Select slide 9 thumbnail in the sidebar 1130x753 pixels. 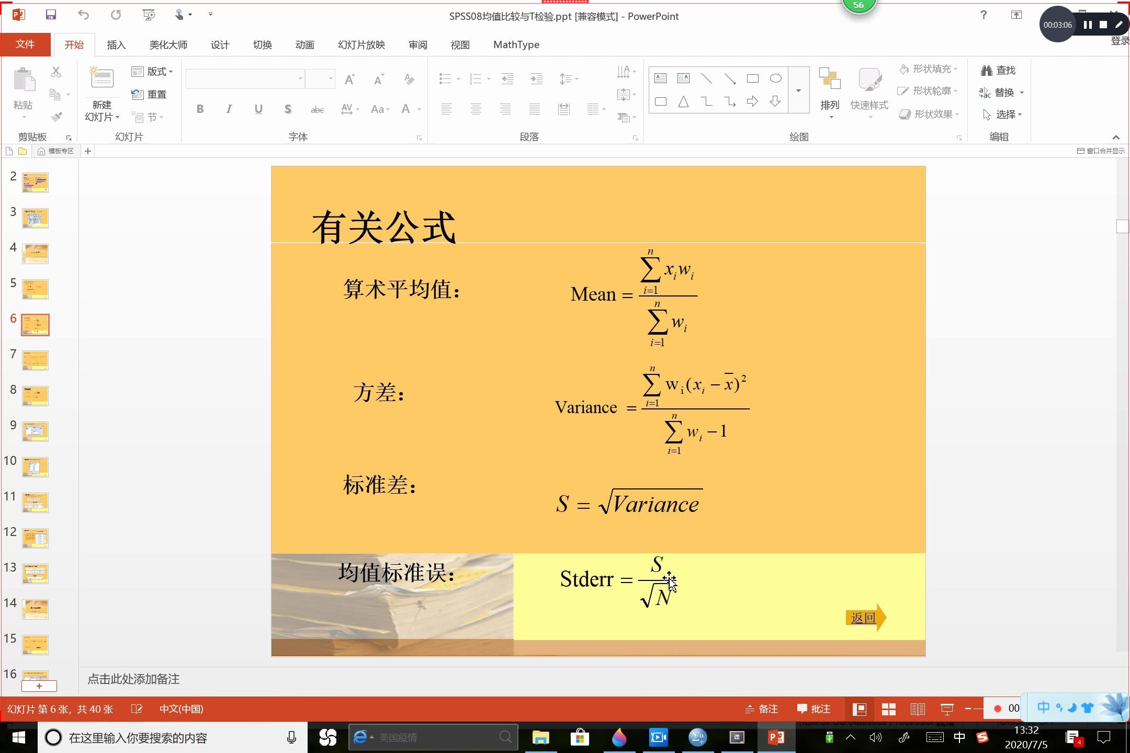click(x=35, y=431)
